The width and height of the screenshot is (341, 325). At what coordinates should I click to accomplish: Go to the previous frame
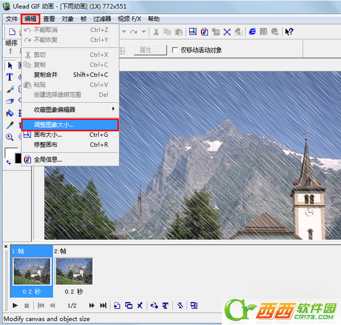coord(53,306)
